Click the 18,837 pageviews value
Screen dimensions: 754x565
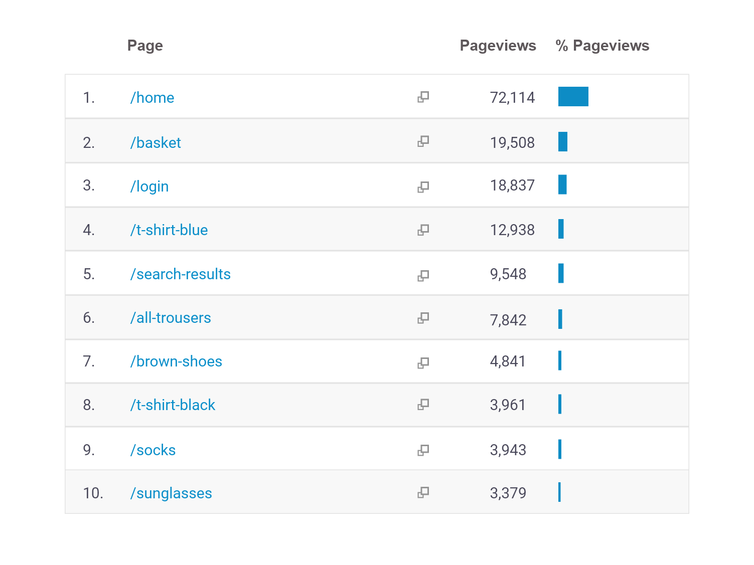[512, 185]
